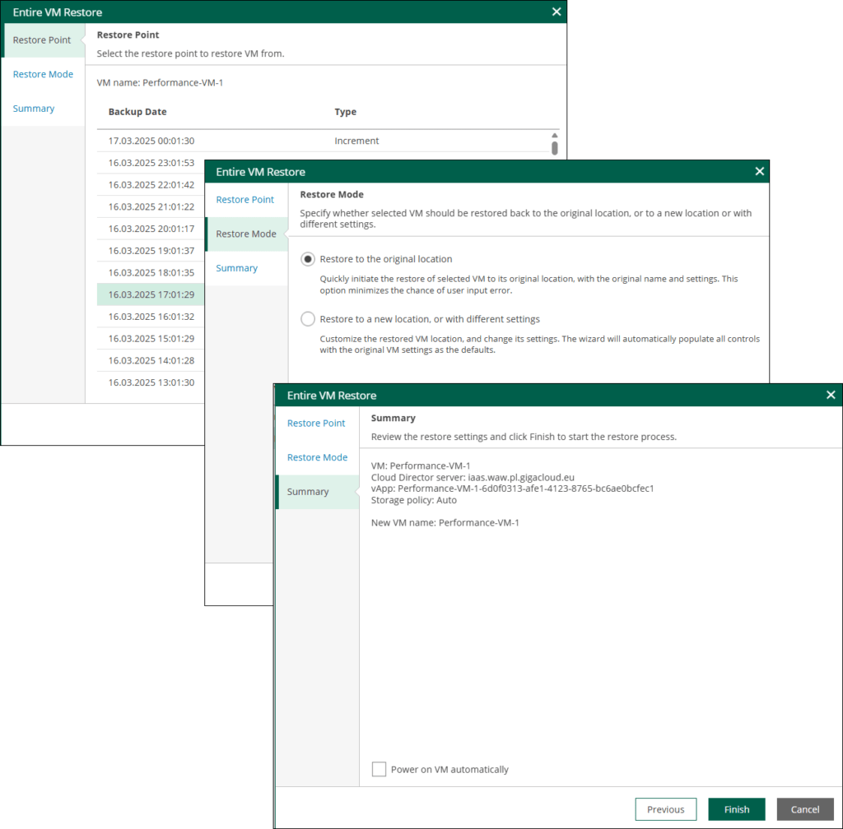Viewport: 843px width, 829px height.
Task: Open Restore Mode step in Summary dialog
Action: [317, 457]
